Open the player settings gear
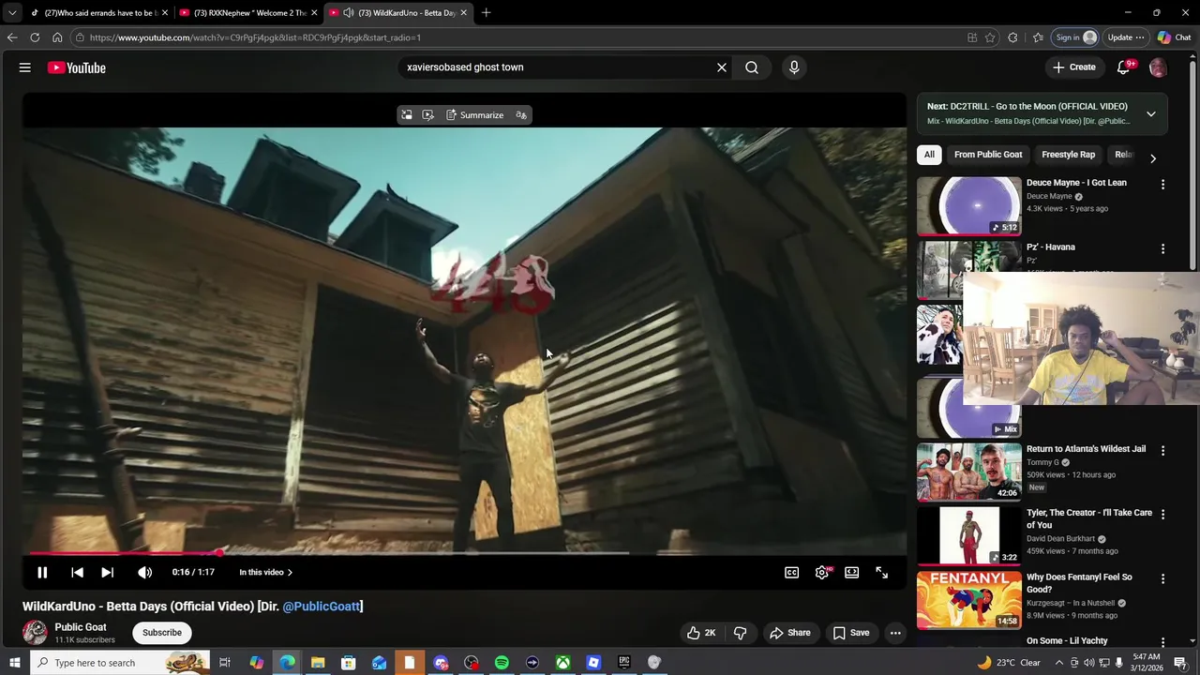The image size is (1200, 675). (822, 572)
